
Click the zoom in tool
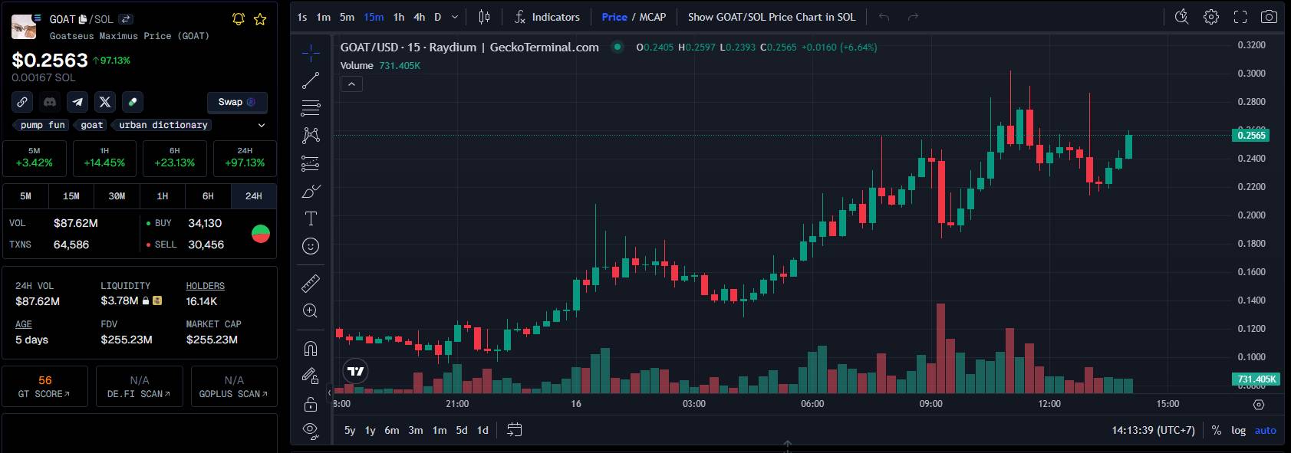tap(311, 310)
